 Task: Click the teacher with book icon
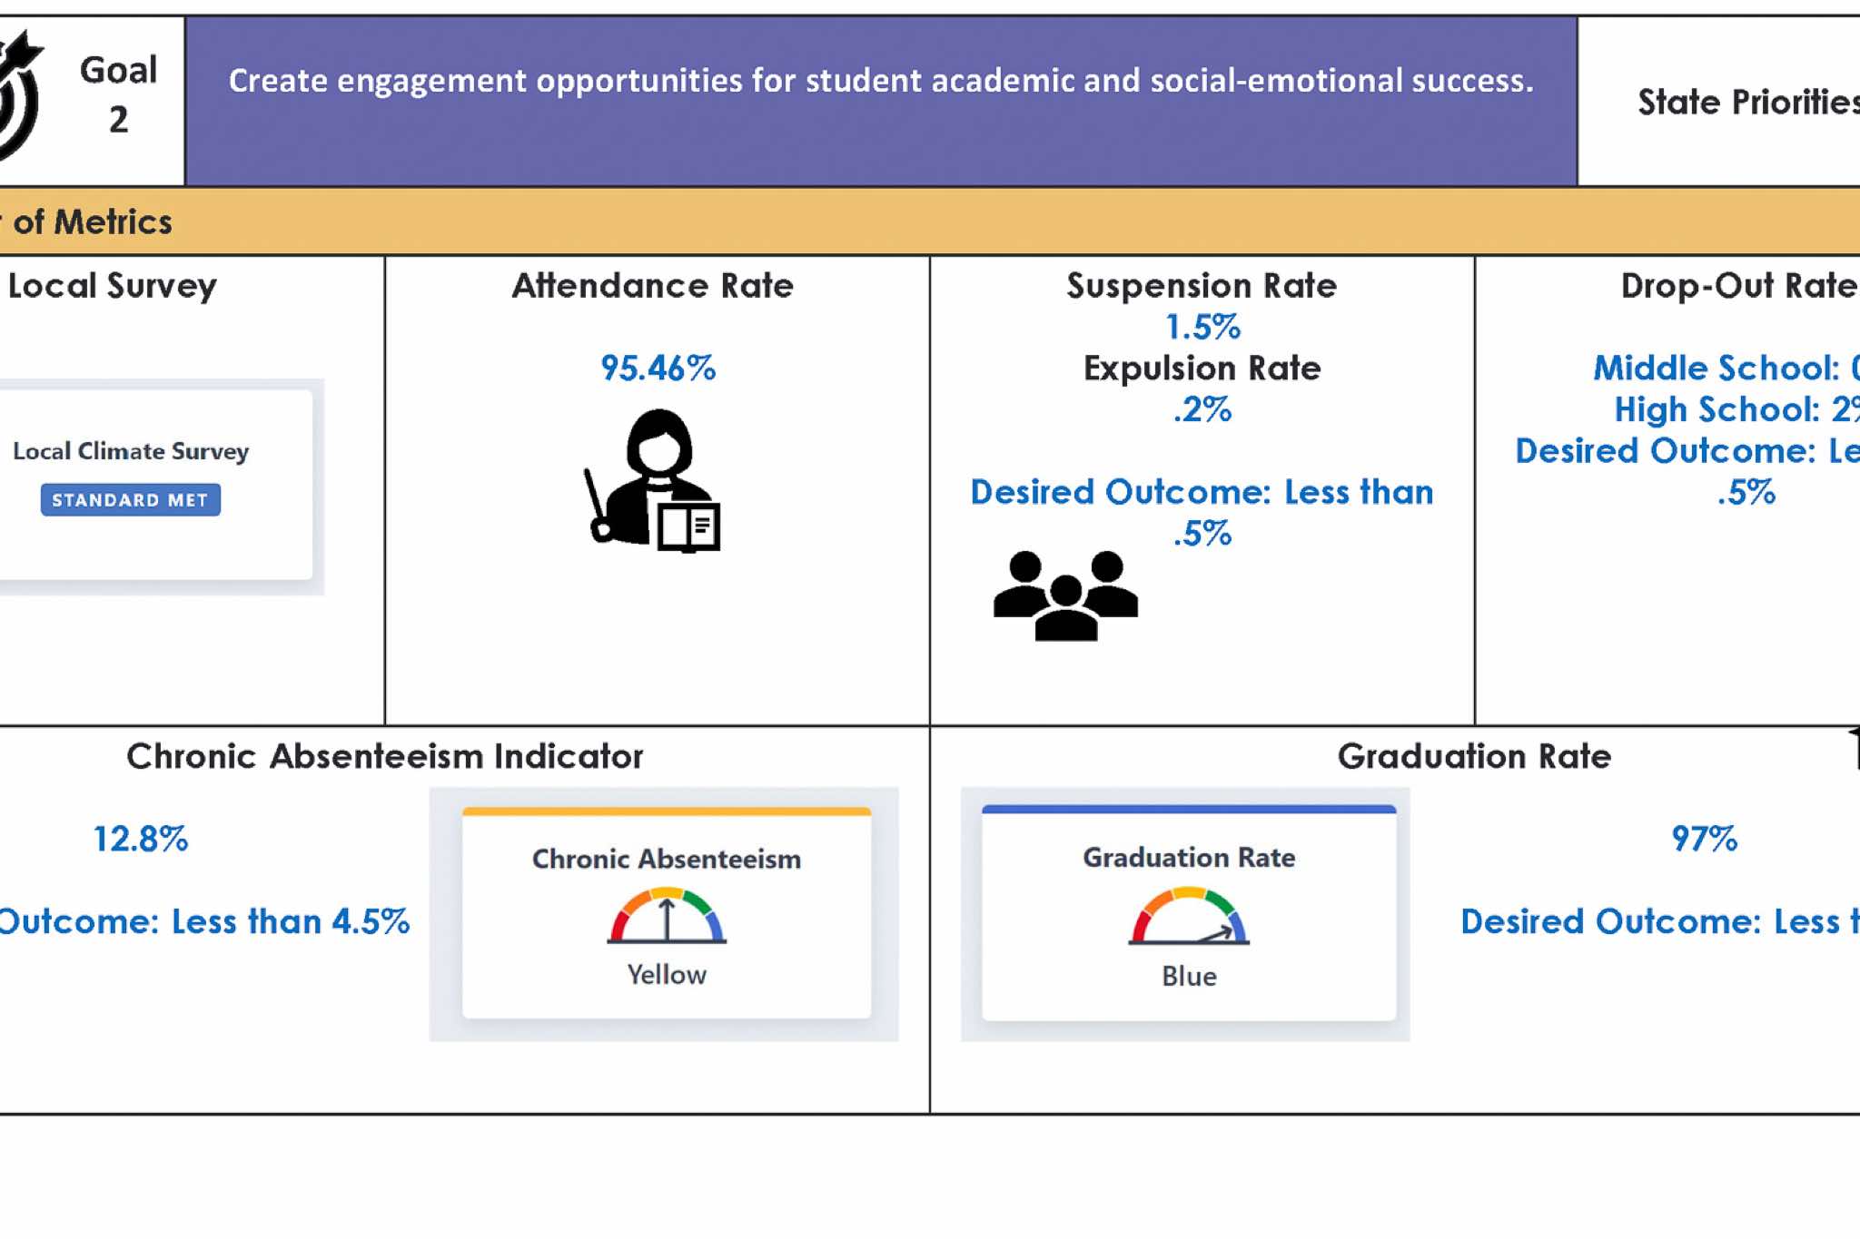click(652, 480)
